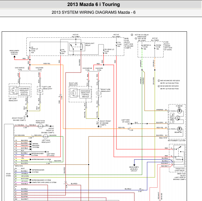Click the pin 1C BLK/ORG label
Viewport: 202px width, 201px height.
coord(21,141)
